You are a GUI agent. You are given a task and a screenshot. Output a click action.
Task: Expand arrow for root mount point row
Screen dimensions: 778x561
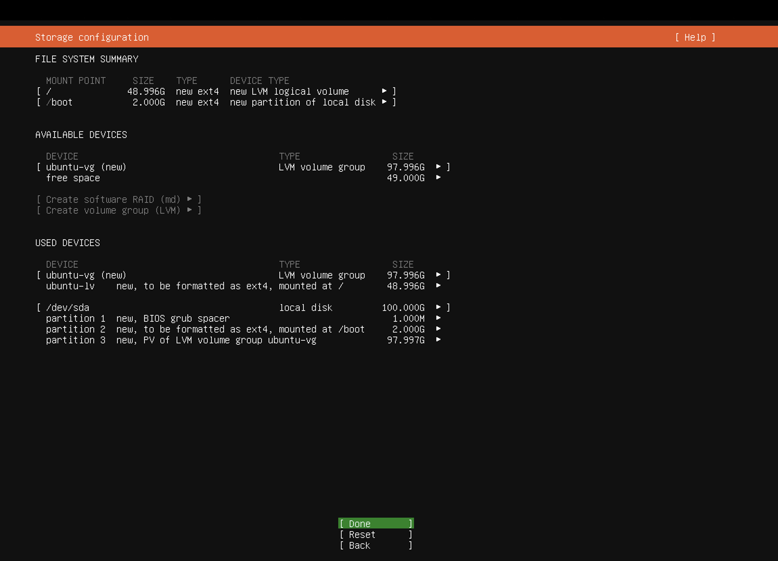(384, 91)
